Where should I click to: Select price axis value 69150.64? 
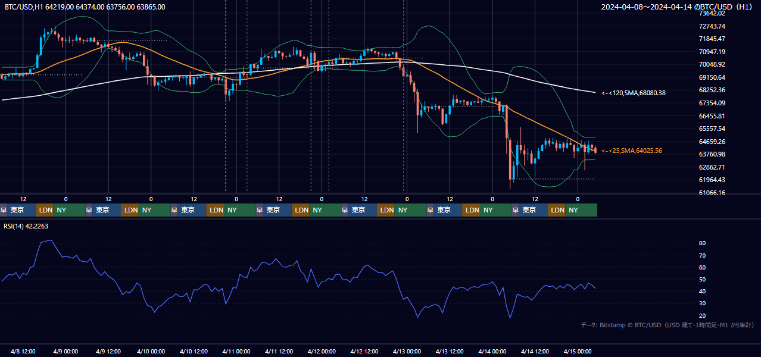tap(712, 77)
